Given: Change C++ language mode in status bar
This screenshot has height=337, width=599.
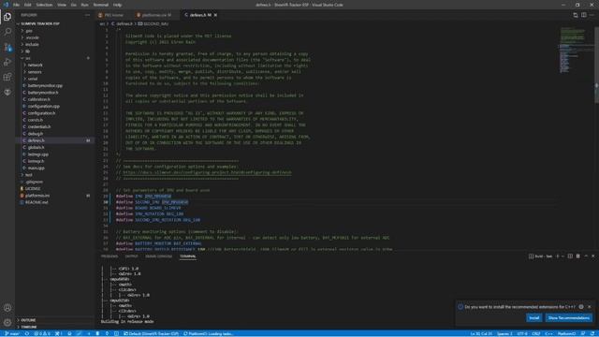Looking at the screenshot, I should (549, 333).
